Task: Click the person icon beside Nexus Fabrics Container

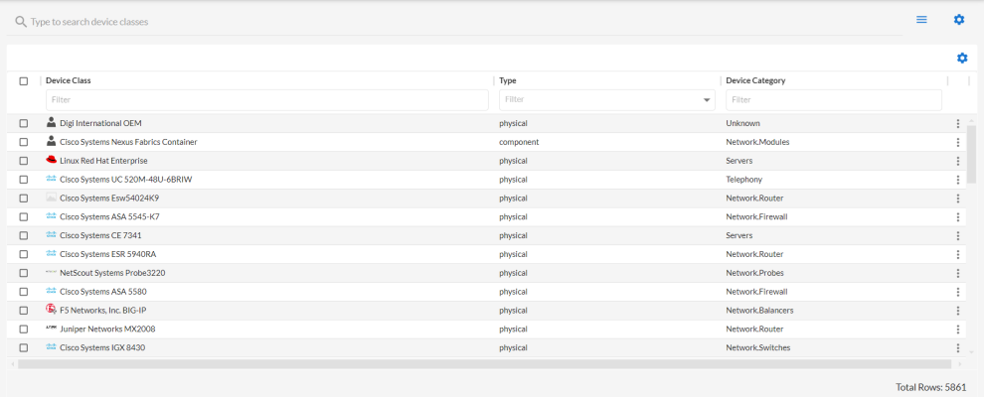Action: [52, 142]
